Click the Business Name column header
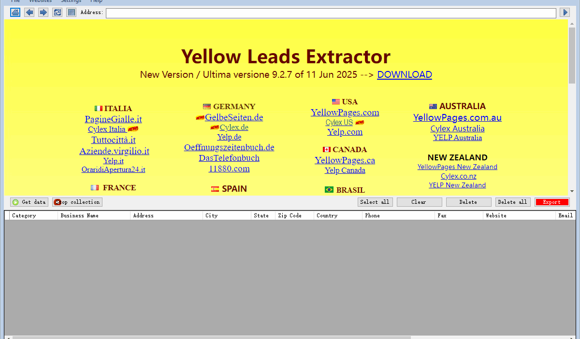Screen dimensions: 580x339 (x=94, y=215)
